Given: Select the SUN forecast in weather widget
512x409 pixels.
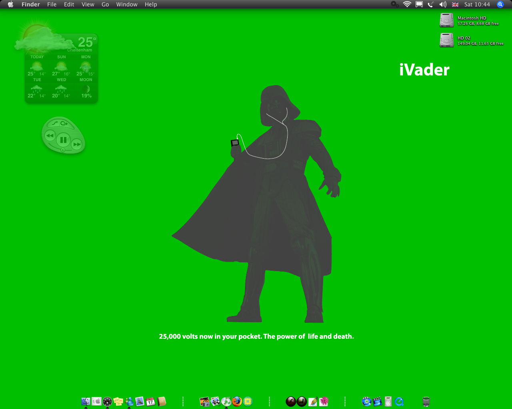Looking at the screenshot, I should (x=61, y=66).
